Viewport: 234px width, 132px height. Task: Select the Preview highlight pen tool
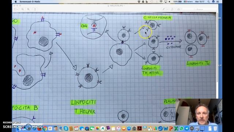pyautogui.click(x=164, y=9)
